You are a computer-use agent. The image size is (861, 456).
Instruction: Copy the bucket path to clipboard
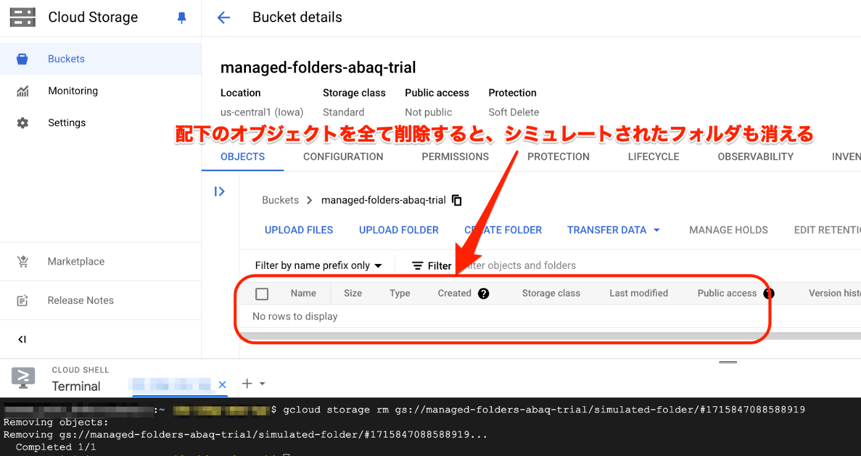click(x=457, y=200)
